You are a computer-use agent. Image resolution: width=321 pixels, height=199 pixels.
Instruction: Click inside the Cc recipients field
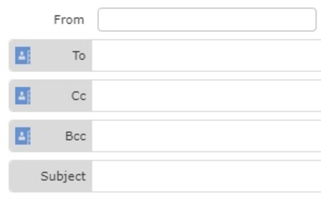point(207,96)
